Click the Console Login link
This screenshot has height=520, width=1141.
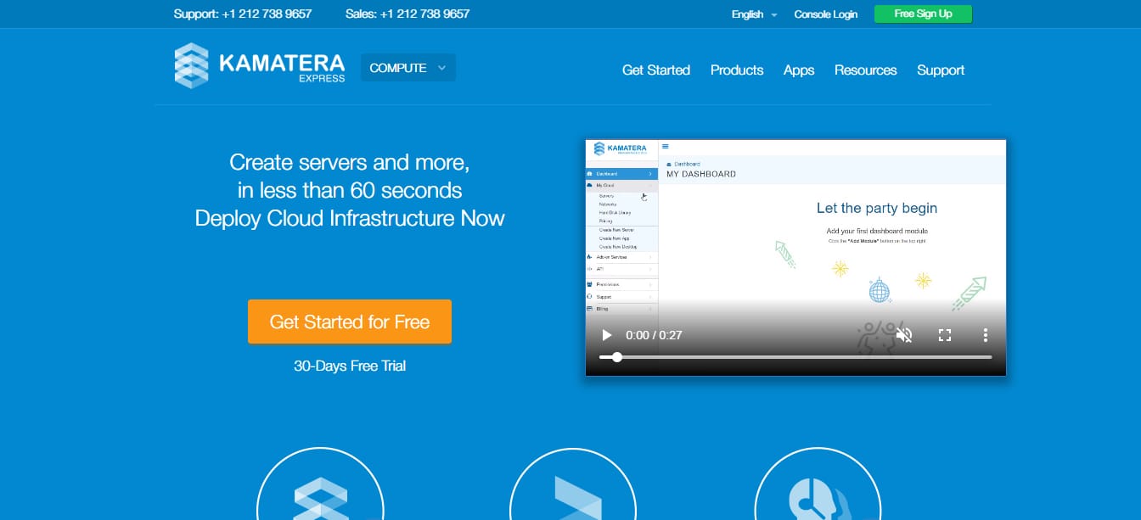(826, 14)
